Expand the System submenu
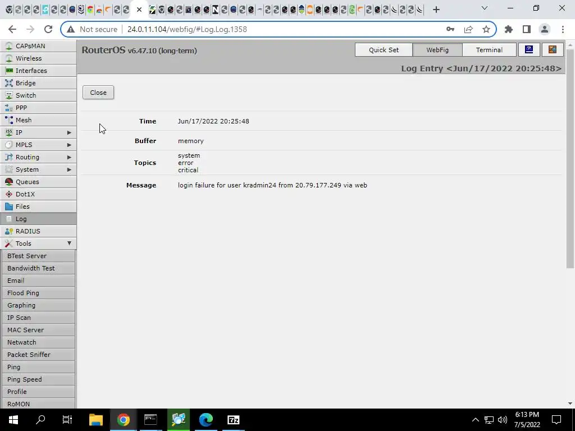Viewport: 575px width, 431px height. click(x=69, y=169)
